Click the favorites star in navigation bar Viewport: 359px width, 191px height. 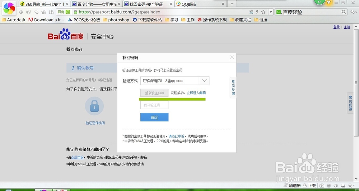44,12
